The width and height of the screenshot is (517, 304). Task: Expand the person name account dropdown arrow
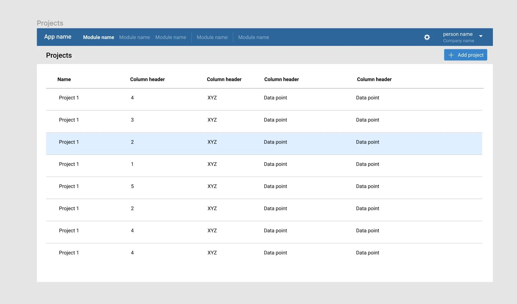click(x=481, y=36)
